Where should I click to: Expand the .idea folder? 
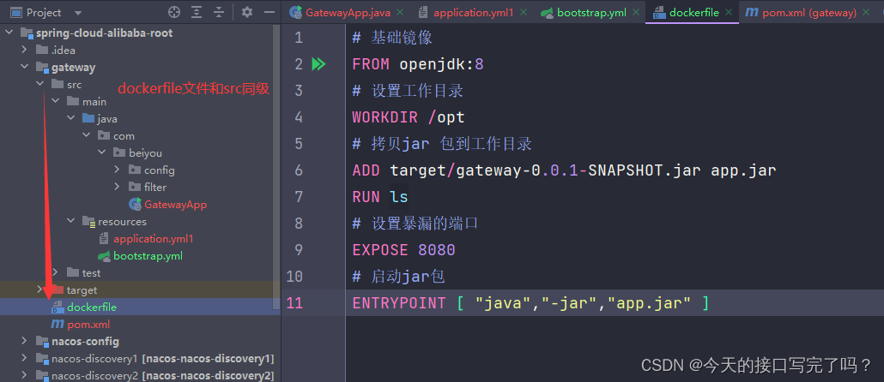[x=24, y=50]
